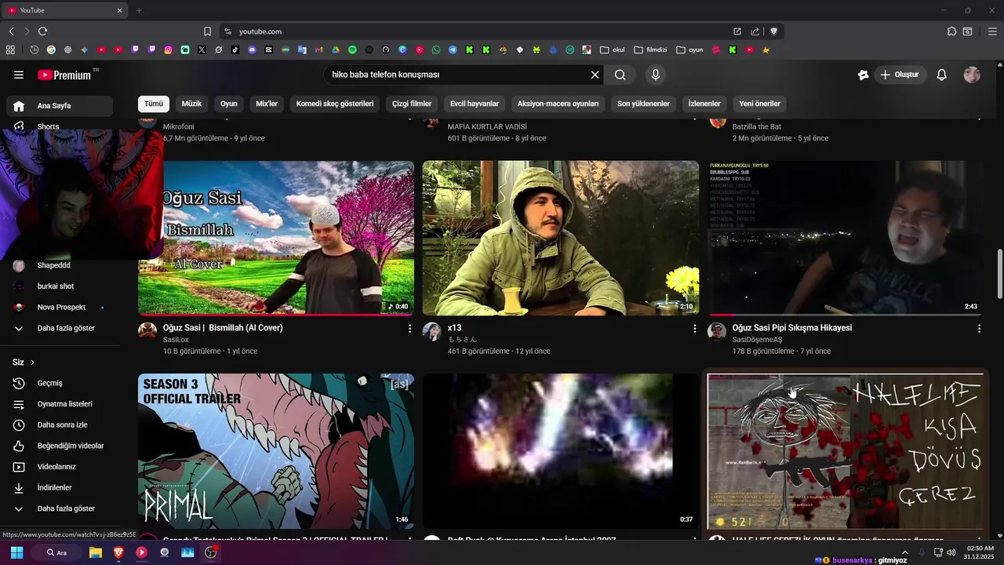Open Videolarınız in the sidebar
The height and width of the screenshot is (565, 1004).
click(60, 467)
